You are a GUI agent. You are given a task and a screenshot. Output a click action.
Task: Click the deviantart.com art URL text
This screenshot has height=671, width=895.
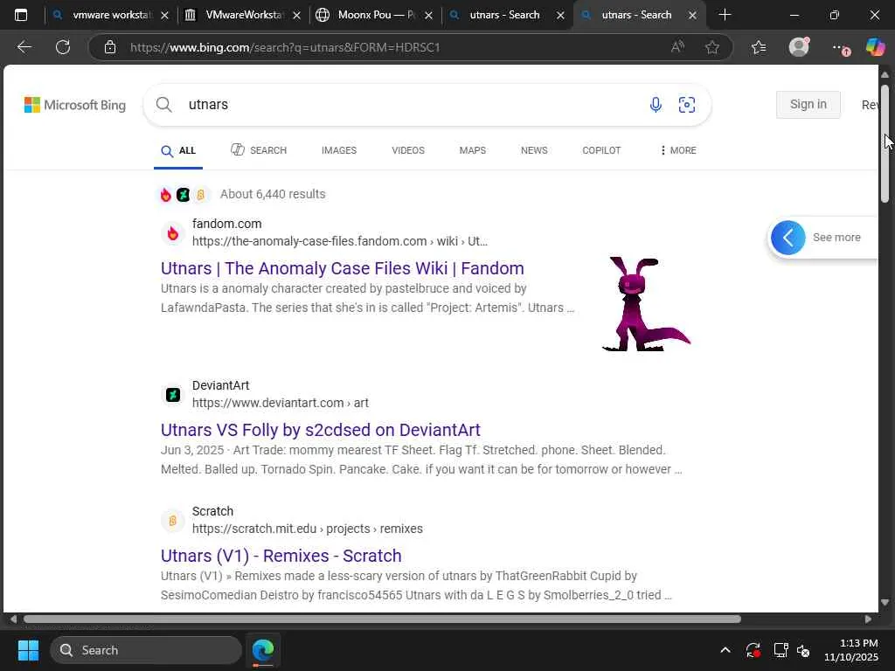click(x=281, y=403)
